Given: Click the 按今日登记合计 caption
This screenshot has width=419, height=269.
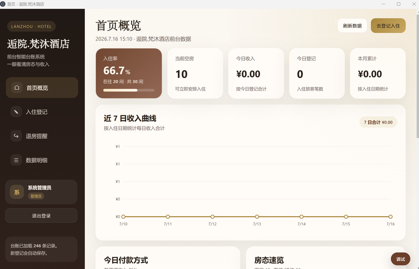Looking at the screenshot, I should coord(251,89).
